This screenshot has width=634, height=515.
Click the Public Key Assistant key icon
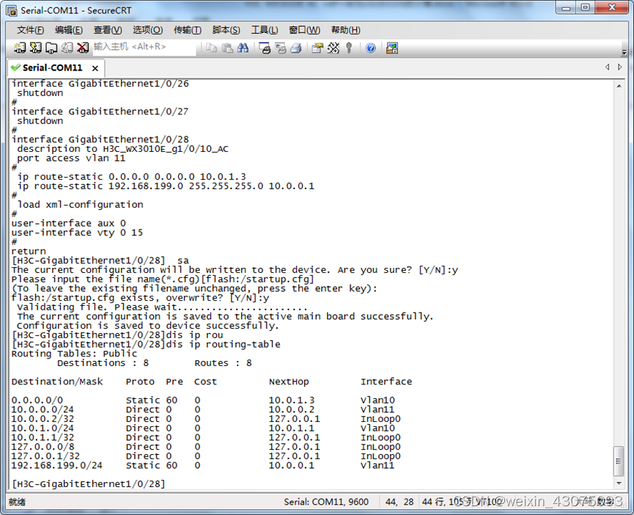coord(349,48)
